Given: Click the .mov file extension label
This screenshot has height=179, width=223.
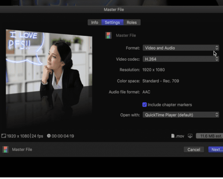Looking at the screenshot, I should tap(180, 136).
